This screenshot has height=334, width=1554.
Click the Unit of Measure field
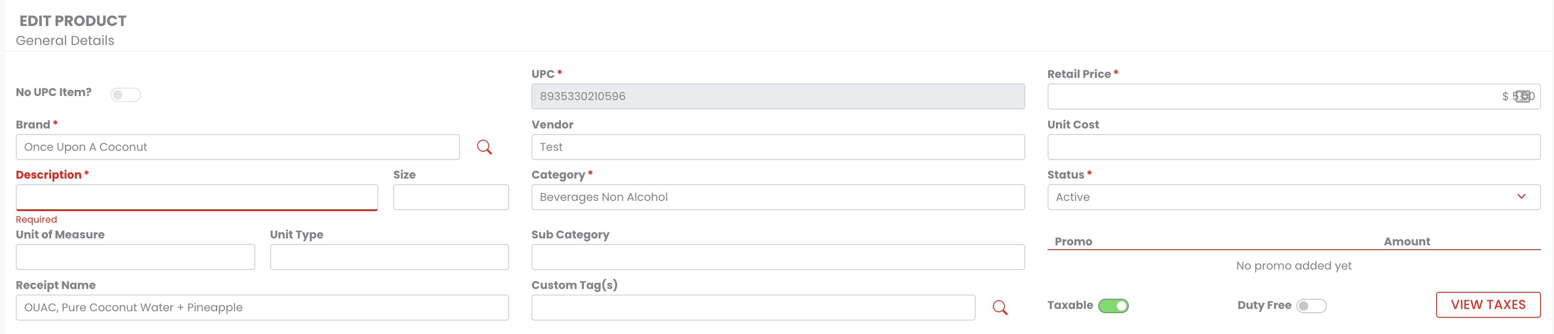[x=135, y=257]
